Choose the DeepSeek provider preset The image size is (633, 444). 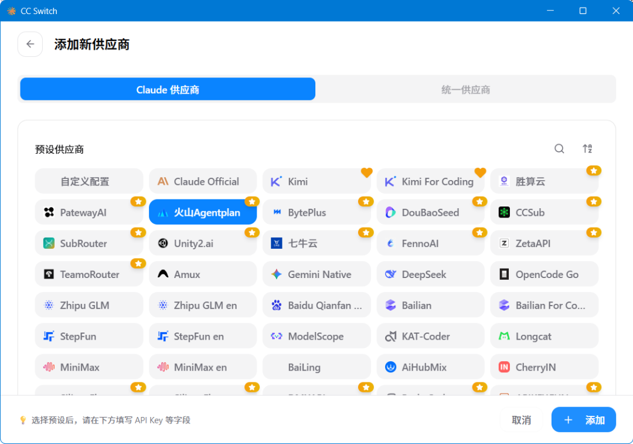click(430, 274)
